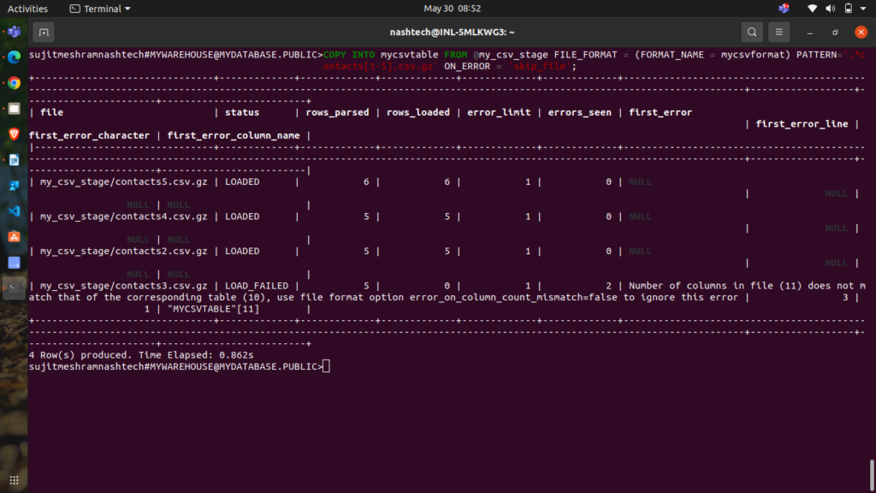Open Ubuntu Software from the dock
876x493 pixels.
click(14, 236)
